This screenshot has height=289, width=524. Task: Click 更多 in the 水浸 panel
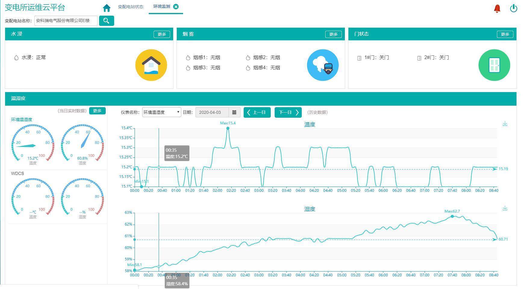[162, 34]
